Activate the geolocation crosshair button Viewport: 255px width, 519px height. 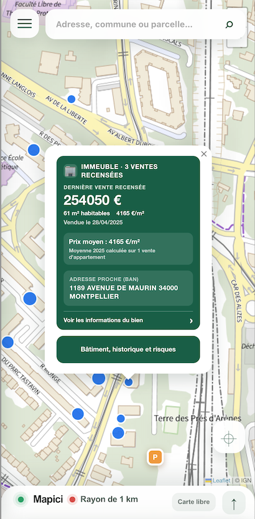tap(229, 439)
